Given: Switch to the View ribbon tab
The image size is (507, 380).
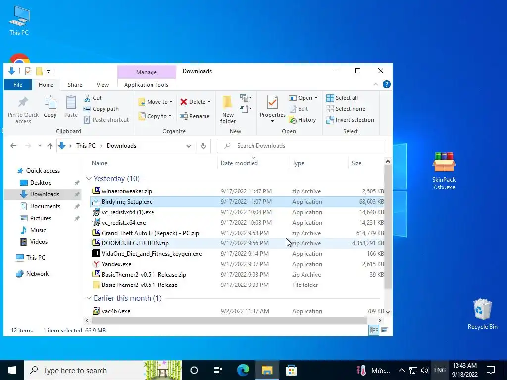Looking at the screenshot, I should click(102, 85).
